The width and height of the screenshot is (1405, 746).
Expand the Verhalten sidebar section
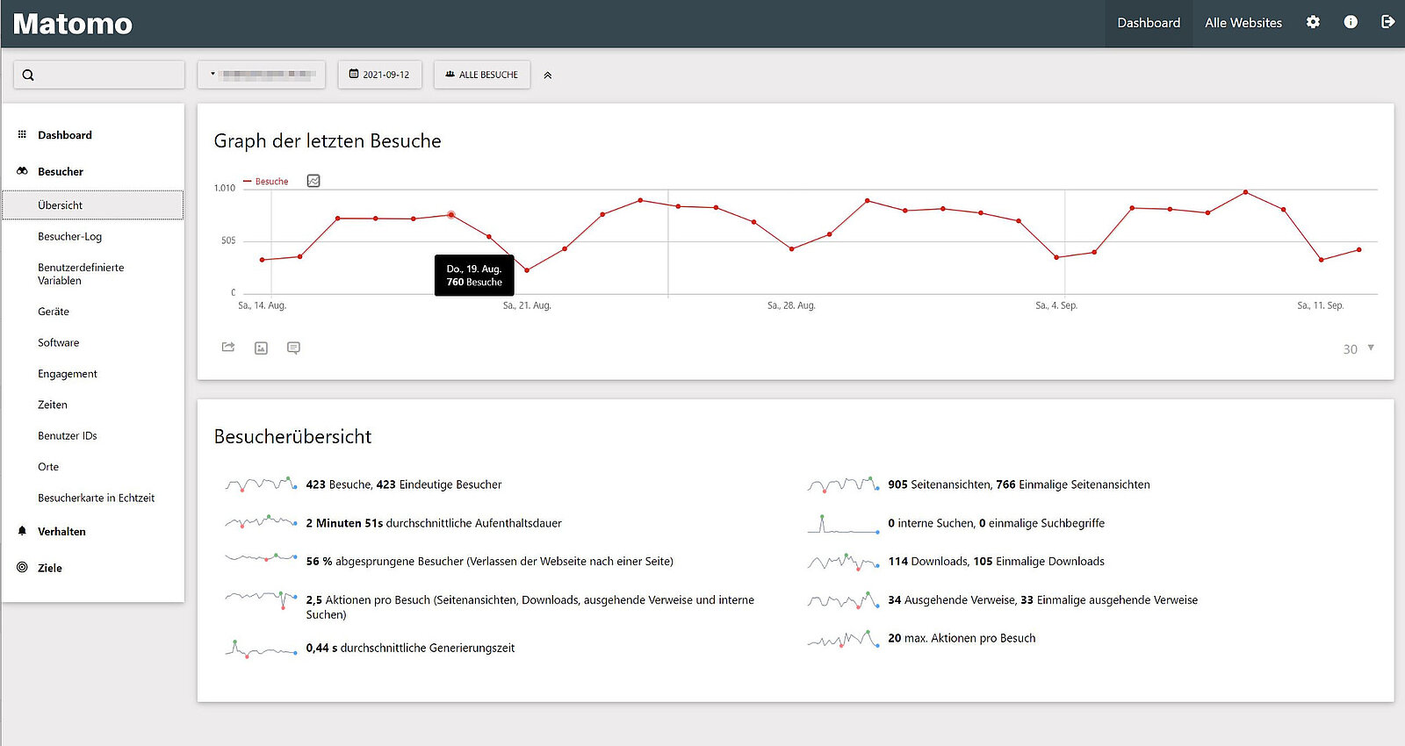tap(61, 532)
